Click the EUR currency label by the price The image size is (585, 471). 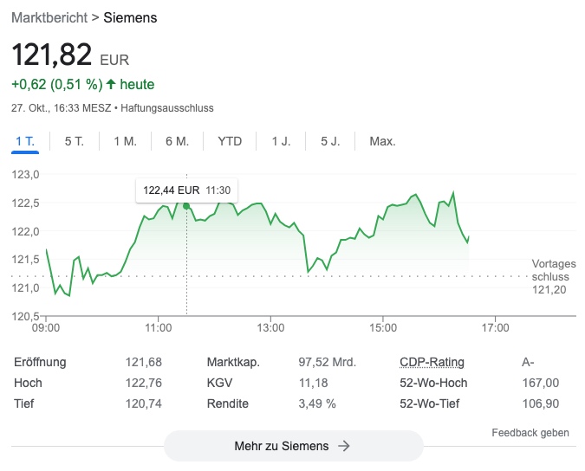[114, 60]
